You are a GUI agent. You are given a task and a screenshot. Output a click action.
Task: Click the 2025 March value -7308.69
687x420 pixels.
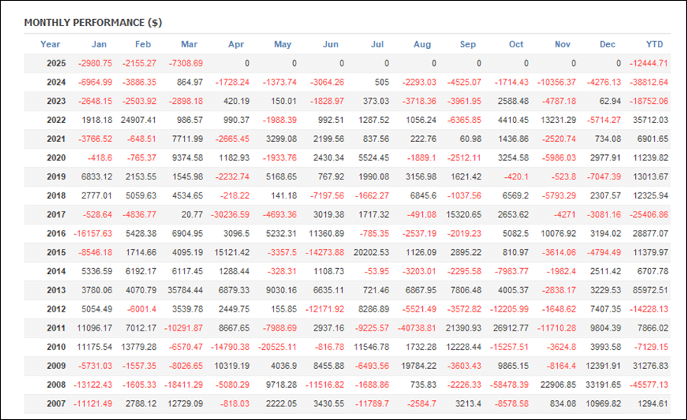[185, 63]
